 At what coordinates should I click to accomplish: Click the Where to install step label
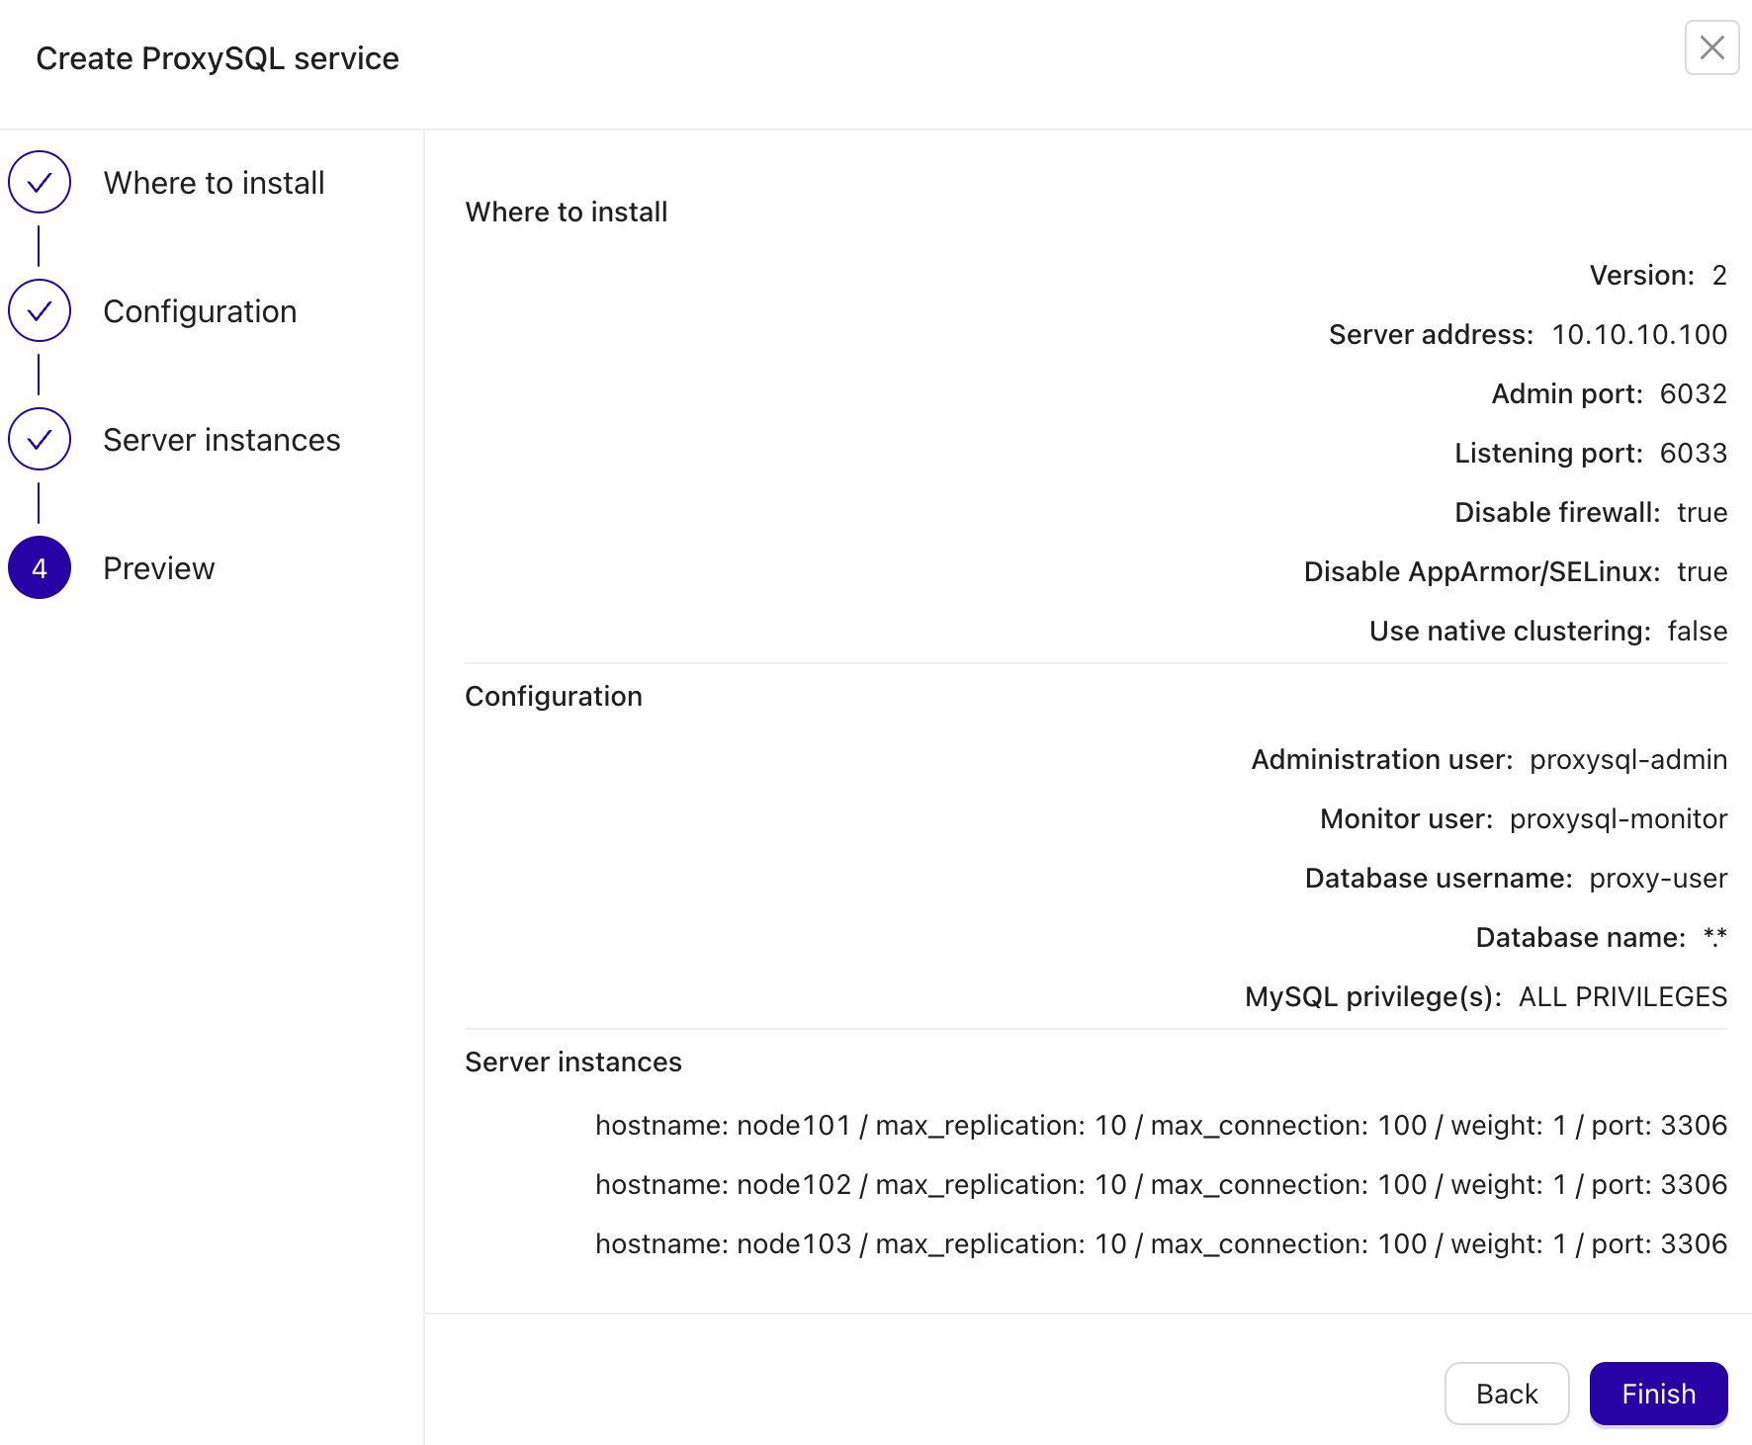click(214, 182)
